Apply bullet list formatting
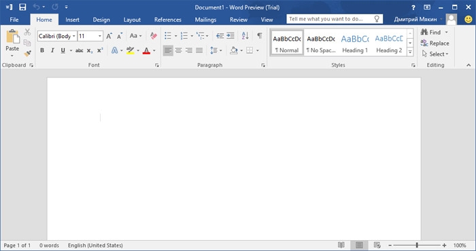 [x=168, y=36]
